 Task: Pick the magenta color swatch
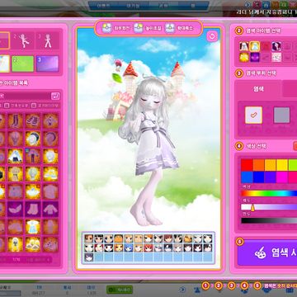(x=282, y=177)
